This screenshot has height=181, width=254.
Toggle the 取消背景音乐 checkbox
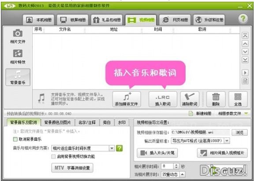click(15, 139)
